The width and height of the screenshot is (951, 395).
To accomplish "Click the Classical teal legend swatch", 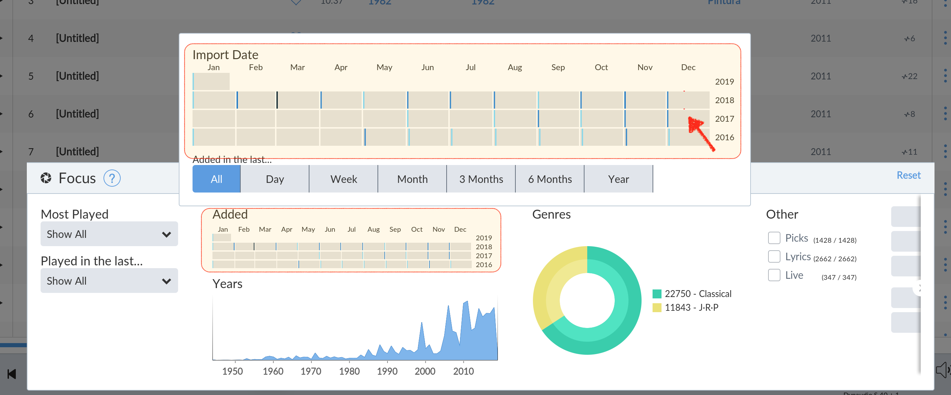I will [x=657, y=294].
